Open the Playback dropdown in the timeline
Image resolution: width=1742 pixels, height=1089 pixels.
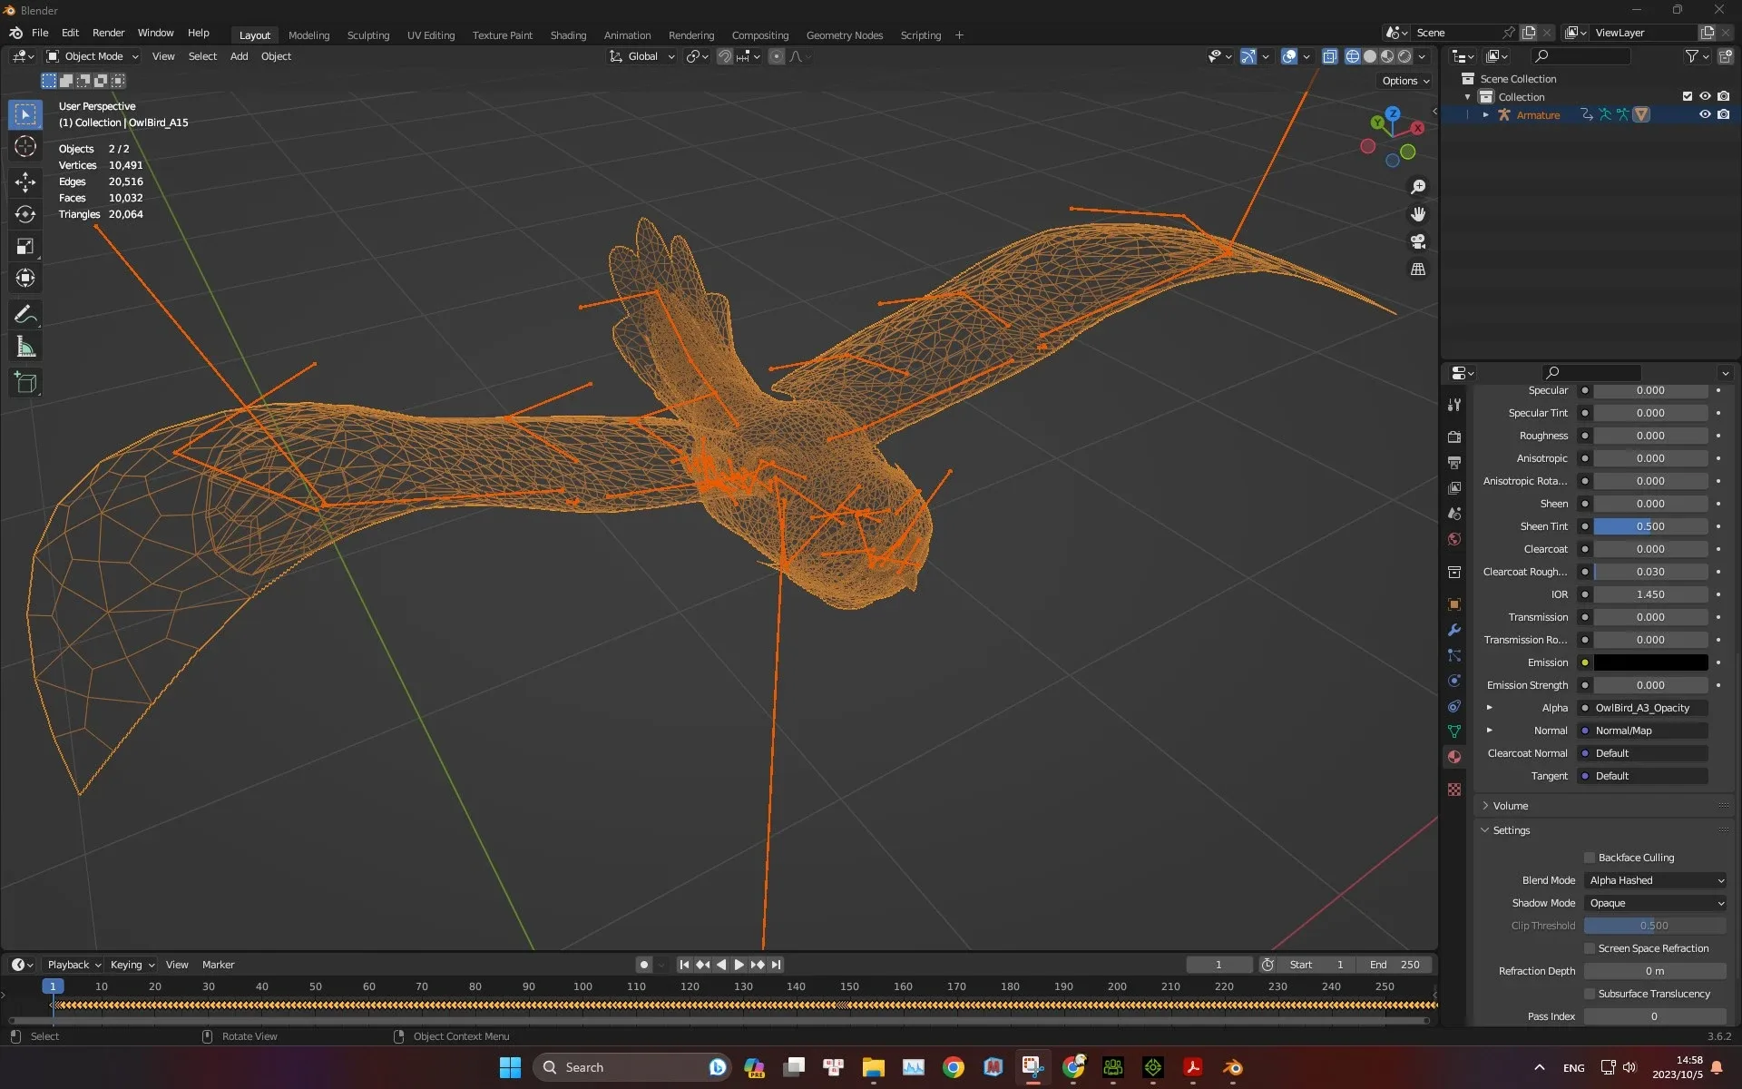(73, 965)
